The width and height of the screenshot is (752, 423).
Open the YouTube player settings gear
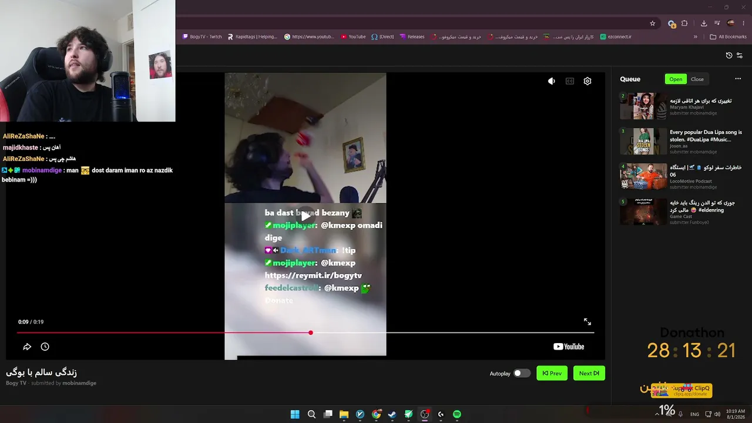(587, 81)
